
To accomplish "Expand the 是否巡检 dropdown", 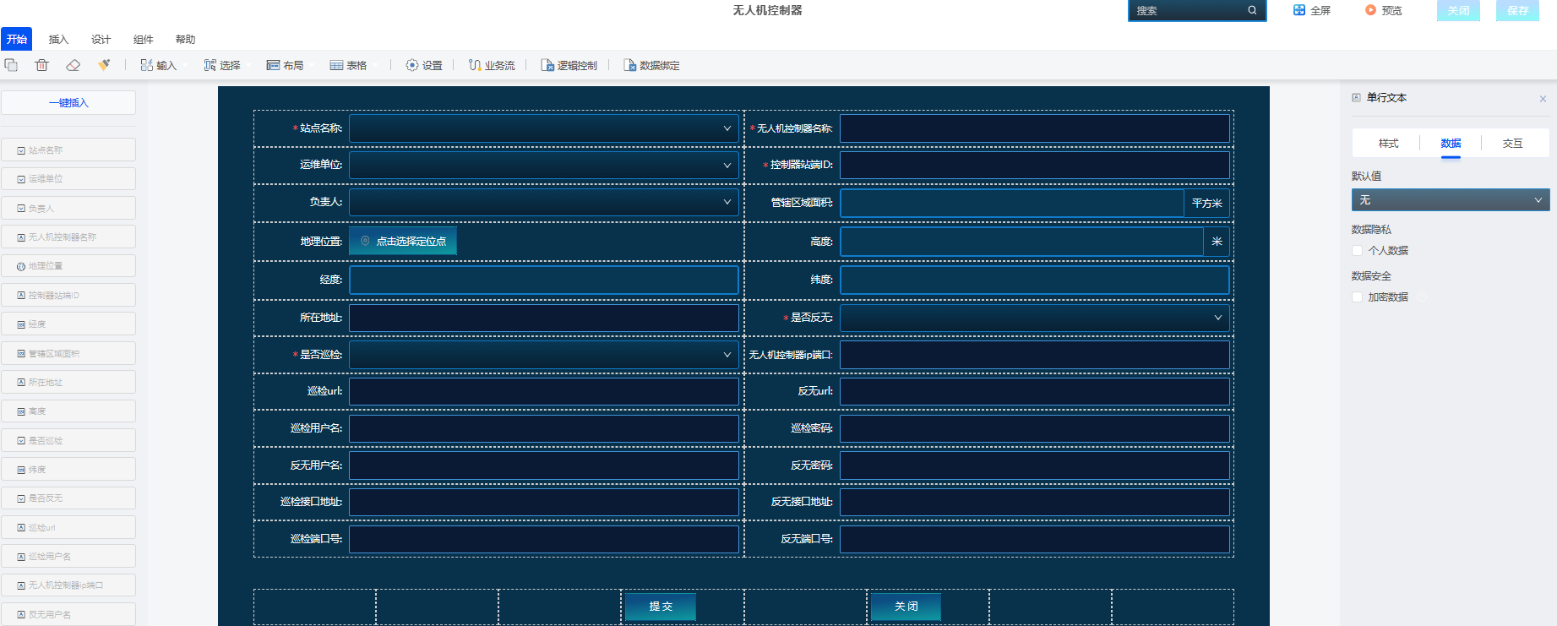I will click(544, 355).
